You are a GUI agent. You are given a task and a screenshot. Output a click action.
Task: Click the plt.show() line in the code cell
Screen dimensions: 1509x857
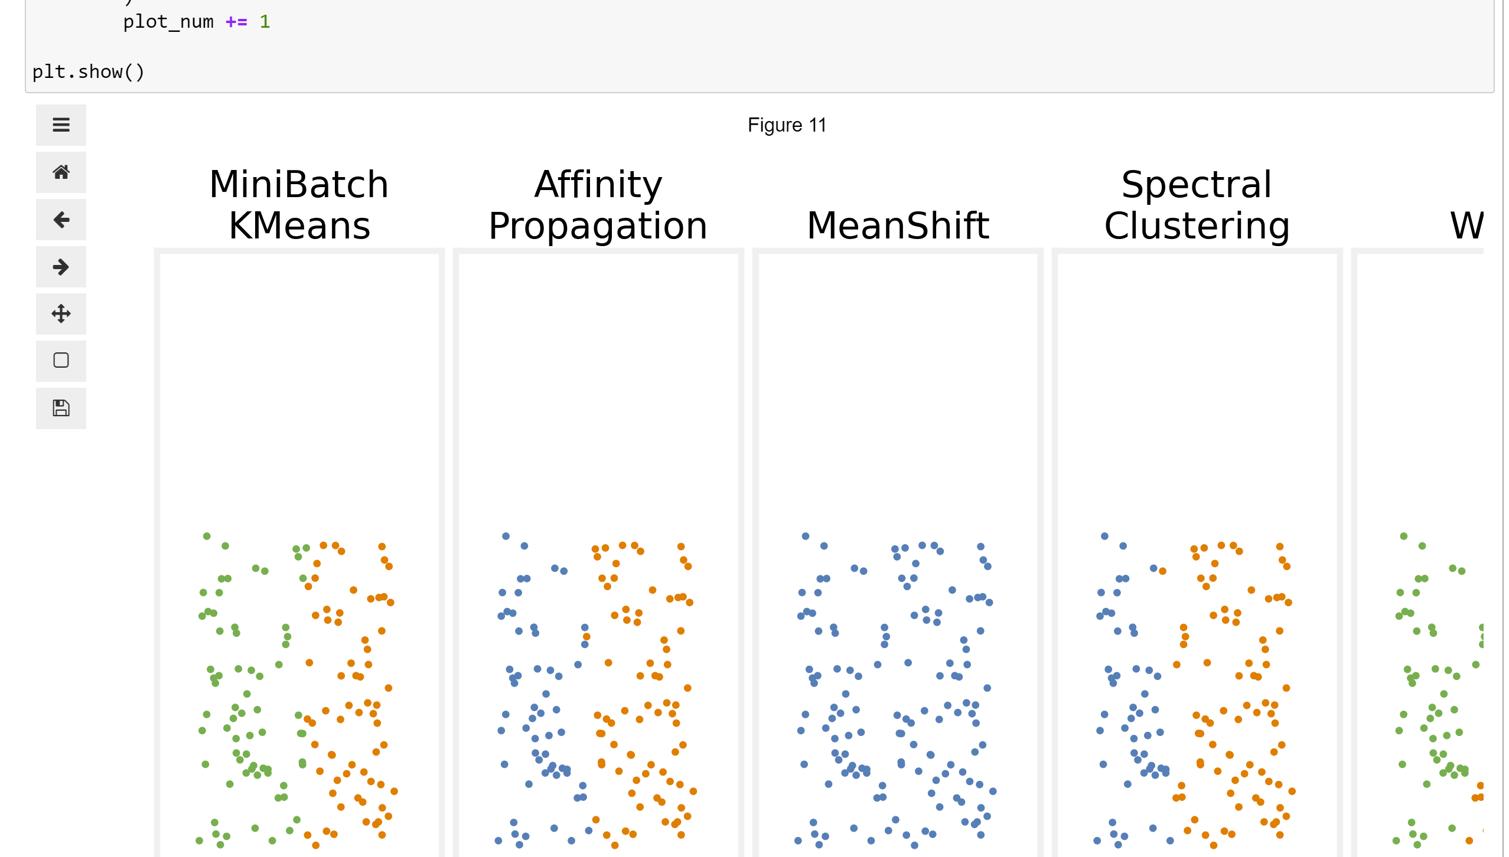[89, 72]
